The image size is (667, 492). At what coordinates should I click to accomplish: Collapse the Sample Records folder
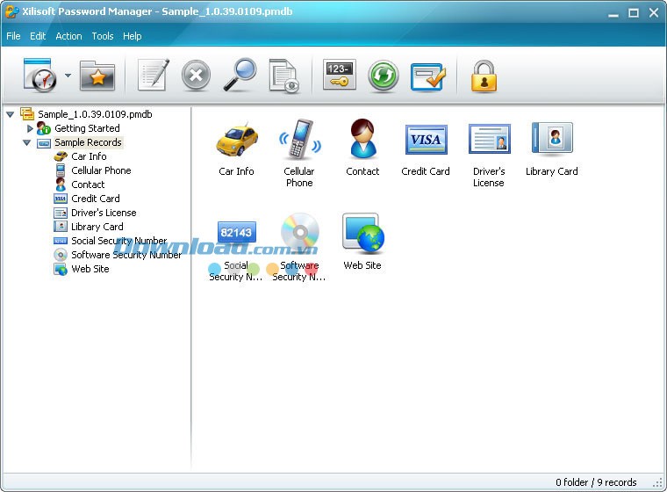pos(27,142)
